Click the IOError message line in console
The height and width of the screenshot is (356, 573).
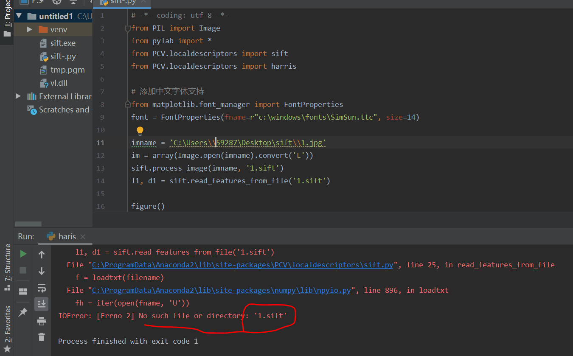172,316
